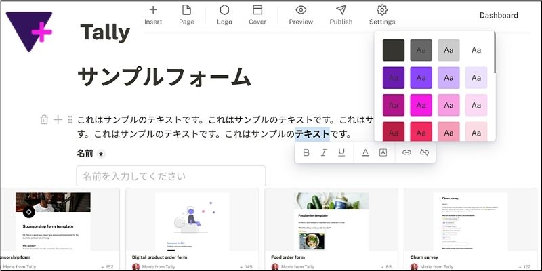Image resolution: width=542 pixels, height=271 pixels.
Task: Open the text color option
Action: click(365, 152)
